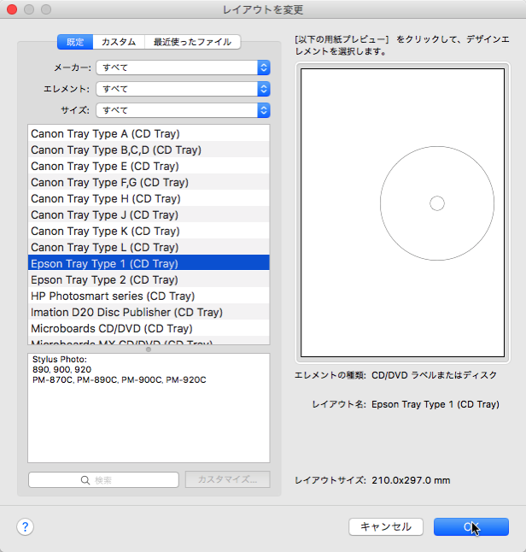Select Canon Tray Type H (CD Tray)
Screen dimensions: 526x552
149,198
